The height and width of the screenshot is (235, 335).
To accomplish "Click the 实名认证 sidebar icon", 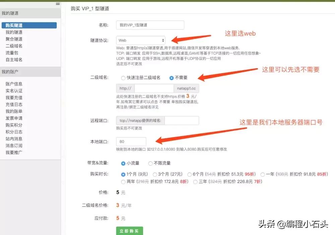I will point(13,91).
